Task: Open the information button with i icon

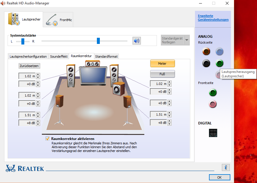Action: 226,167
